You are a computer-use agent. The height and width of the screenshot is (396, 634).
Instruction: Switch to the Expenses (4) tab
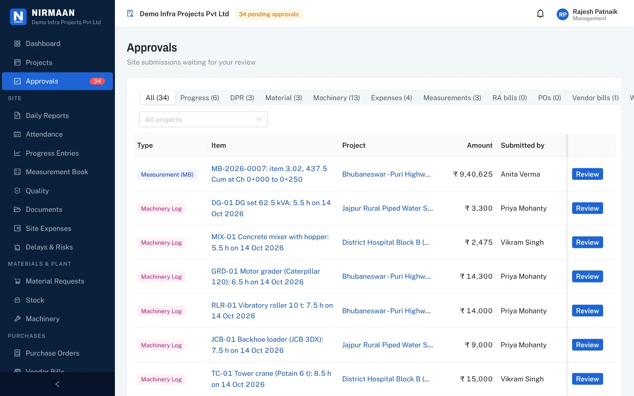coord(391,98)
